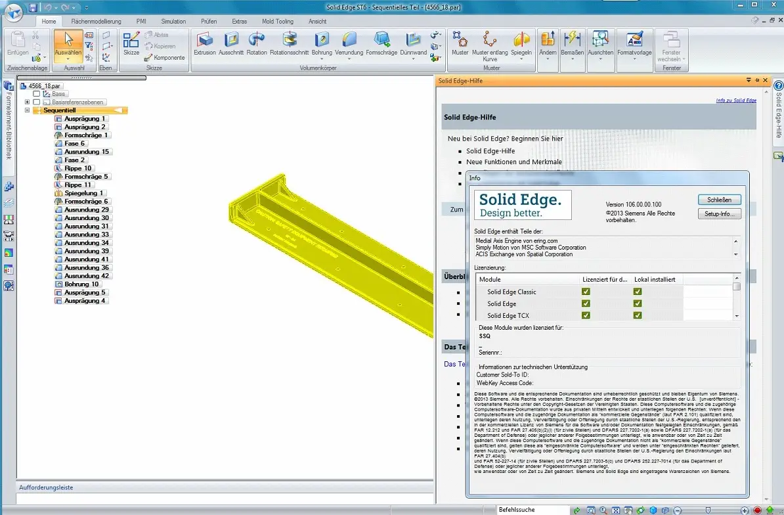Toggle Solid Edge row locally installed checkbox
The width and height of the screenshot is (784, 515).
(x=637, y=303)
